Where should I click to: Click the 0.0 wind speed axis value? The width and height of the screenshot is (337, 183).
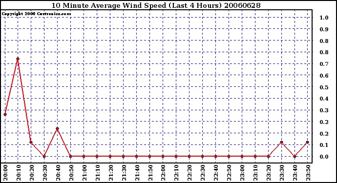point(324,157)
